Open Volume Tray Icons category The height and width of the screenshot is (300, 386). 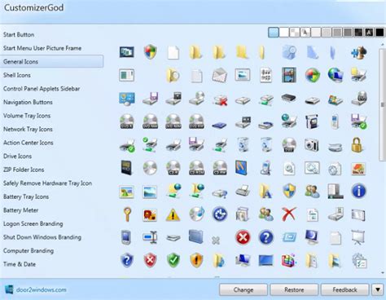click(x=27, y=116)
